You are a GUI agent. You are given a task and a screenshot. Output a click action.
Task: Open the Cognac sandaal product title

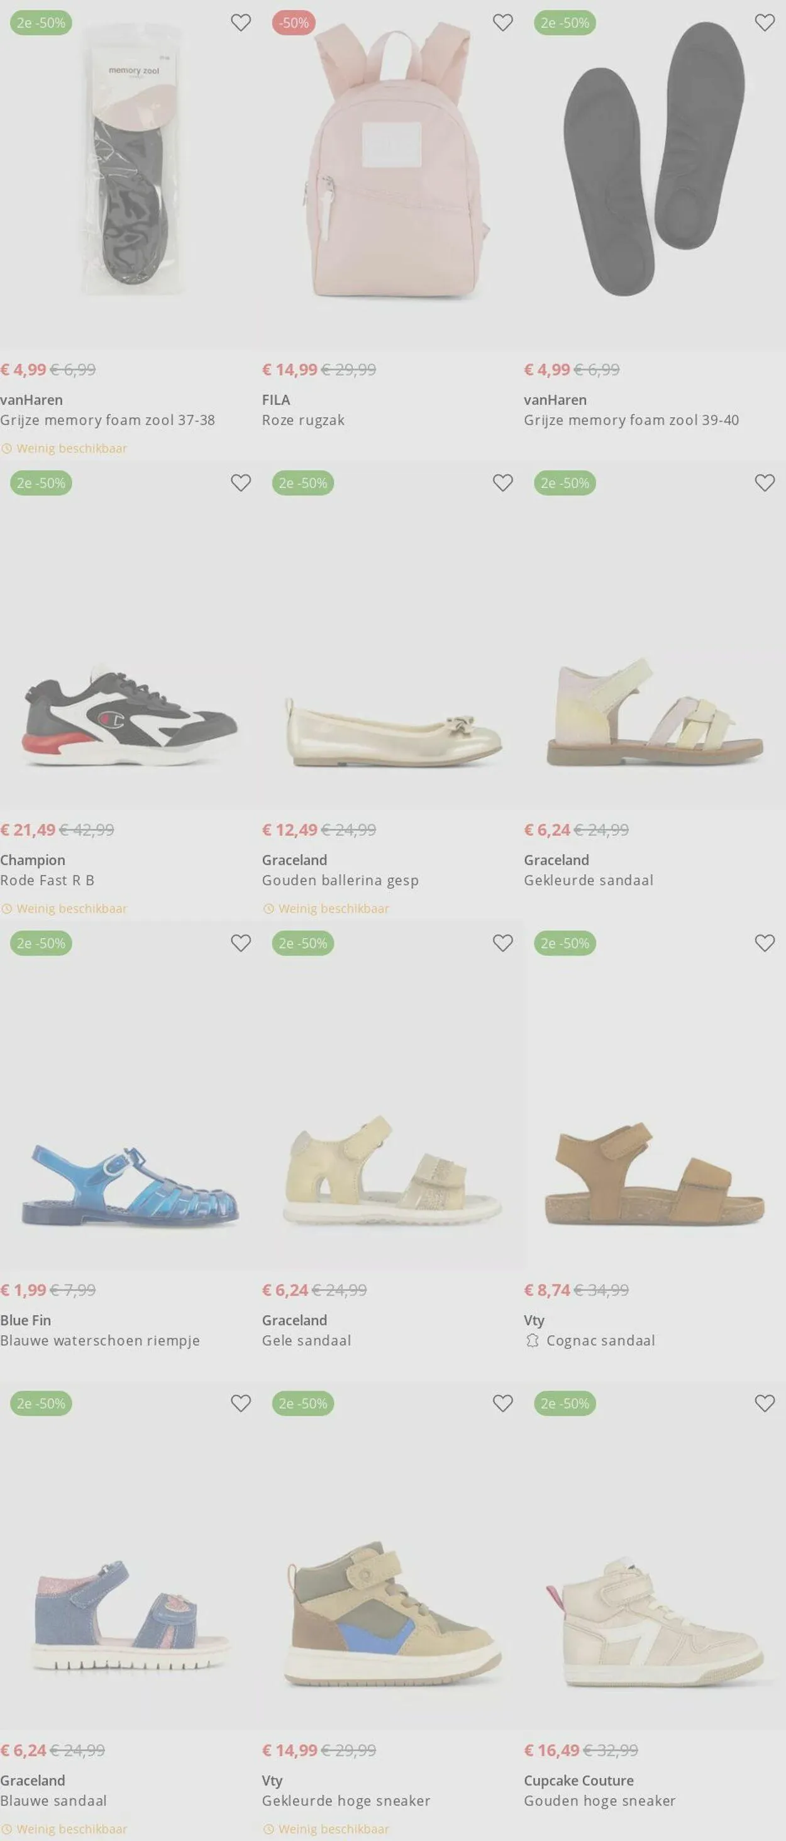click(x=601, y=1341)
